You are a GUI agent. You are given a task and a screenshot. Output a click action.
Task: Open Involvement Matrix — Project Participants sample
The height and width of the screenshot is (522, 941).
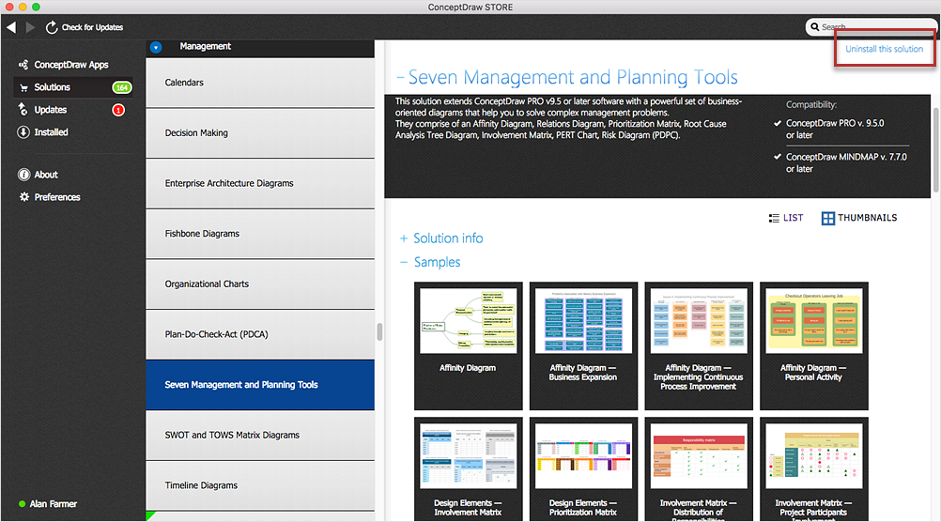click(x=814, y=469)
